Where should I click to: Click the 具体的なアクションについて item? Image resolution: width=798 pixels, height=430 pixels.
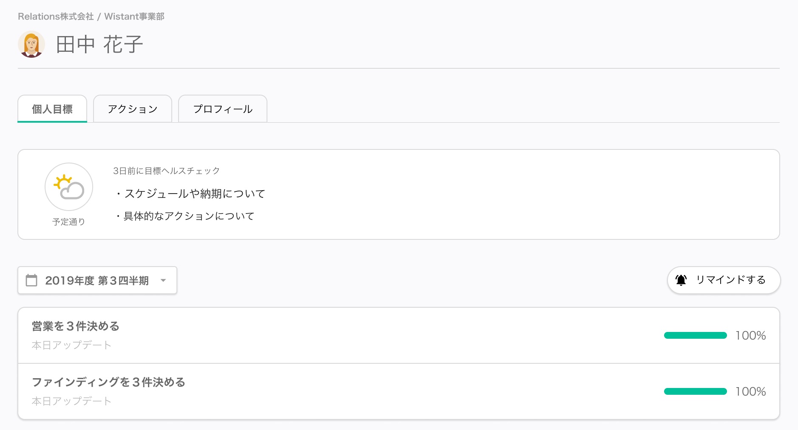pyautogui.click(x=189, y=216)
